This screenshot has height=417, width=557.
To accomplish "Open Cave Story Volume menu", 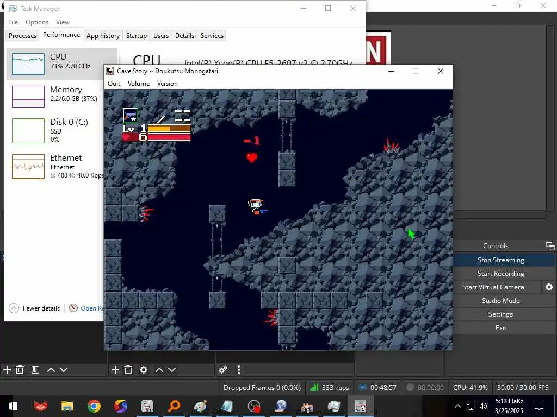I will pyautogui.click(x=139, y=83).
